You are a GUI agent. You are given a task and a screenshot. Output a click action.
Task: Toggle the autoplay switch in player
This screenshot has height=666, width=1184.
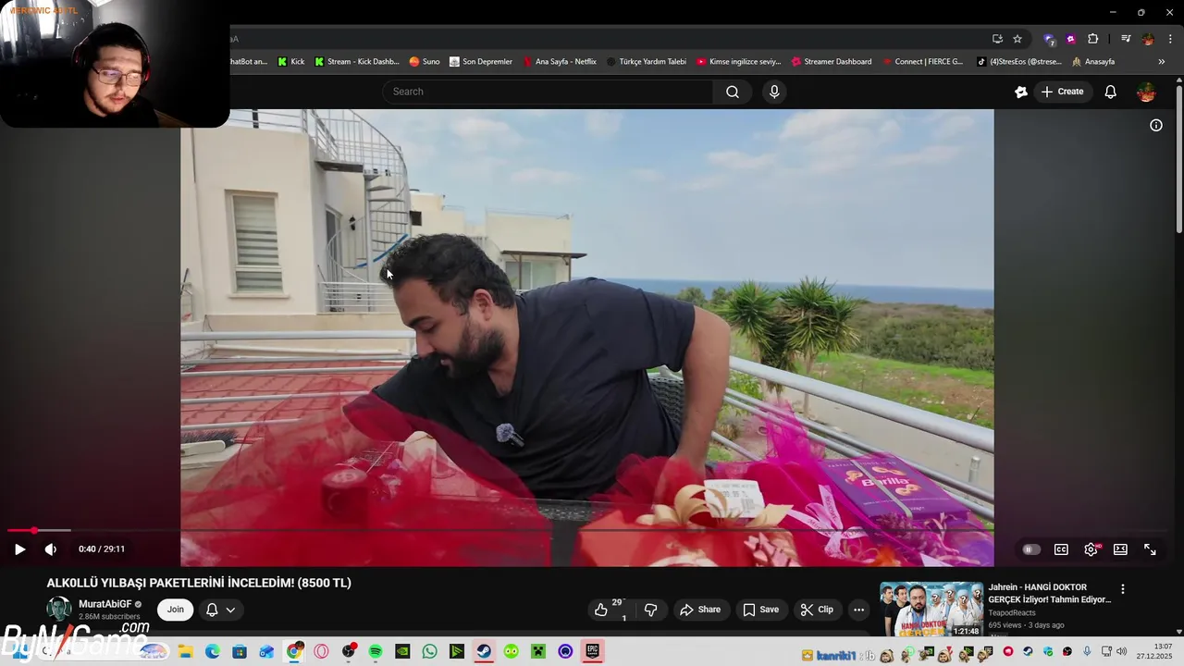click(1031, 549)
